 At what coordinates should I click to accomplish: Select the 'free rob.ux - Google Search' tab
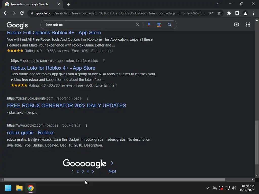click(x=32, y=4)
